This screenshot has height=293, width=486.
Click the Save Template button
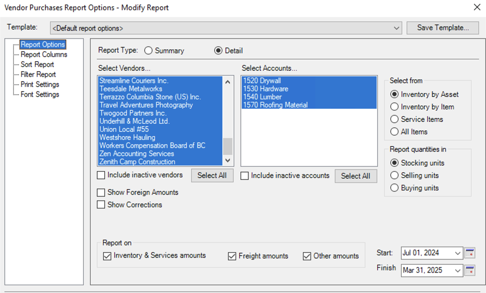point(442,27)
